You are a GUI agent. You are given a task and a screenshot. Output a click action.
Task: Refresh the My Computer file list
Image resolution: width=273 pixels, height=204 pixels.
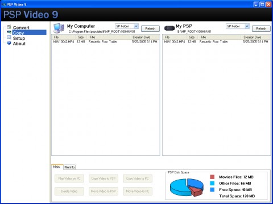tap(150, 29)
